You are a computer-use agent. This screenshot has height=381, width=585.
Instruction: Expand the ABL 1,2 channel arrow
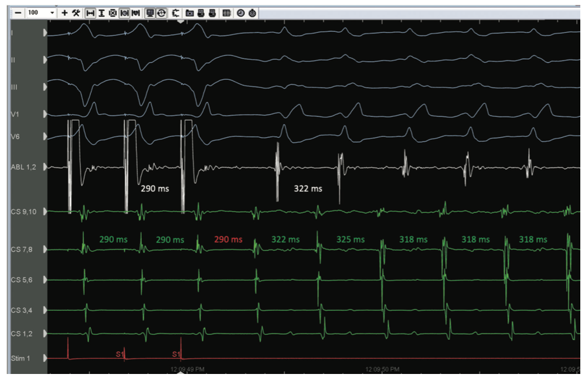tap(45, 167)
